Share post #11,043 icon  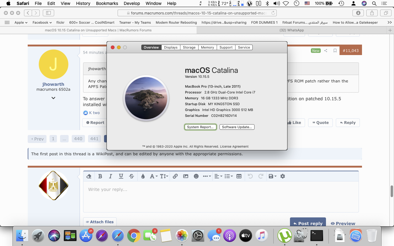coord(326,51)
